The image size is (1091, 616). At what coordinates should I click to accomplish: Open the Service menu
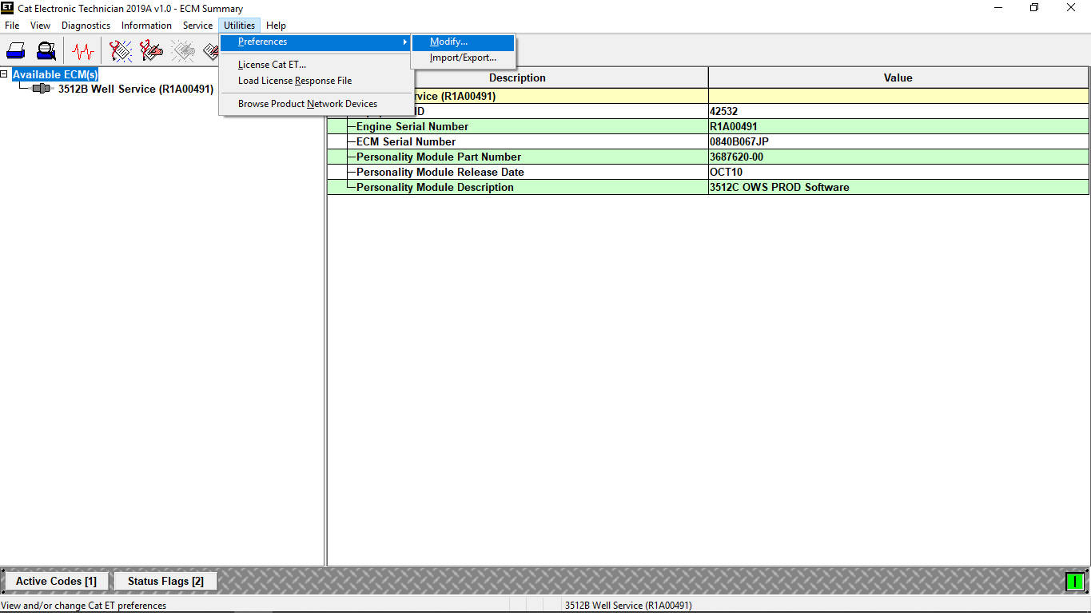(197, 26)
